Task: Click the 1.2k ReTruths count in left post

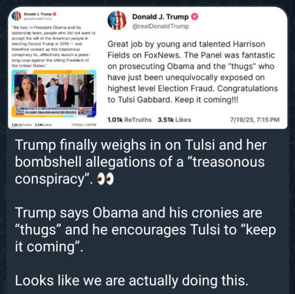Action: click(22, 125)
